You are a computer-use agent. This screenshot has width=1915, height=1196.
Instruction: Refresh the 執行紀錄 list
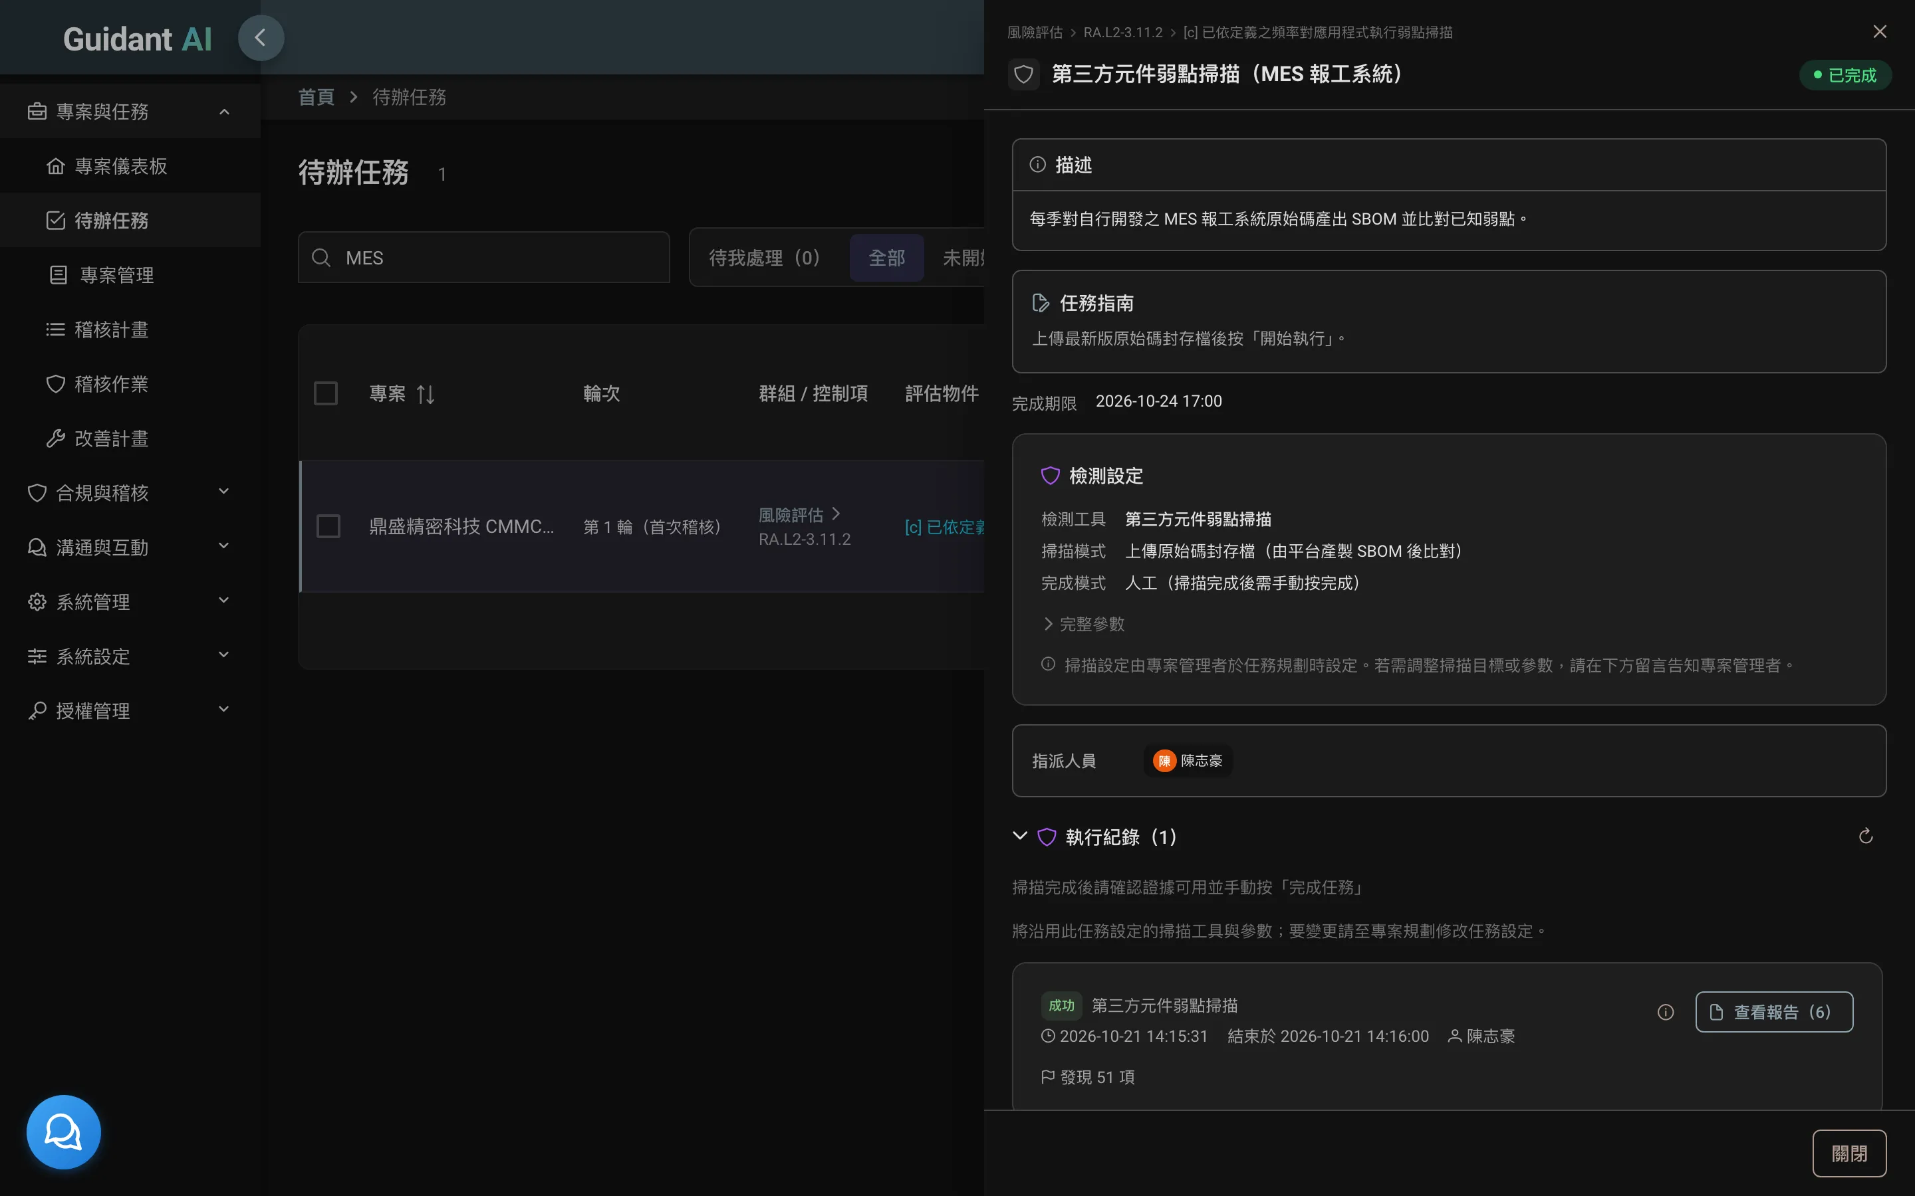click(1865, 836)
